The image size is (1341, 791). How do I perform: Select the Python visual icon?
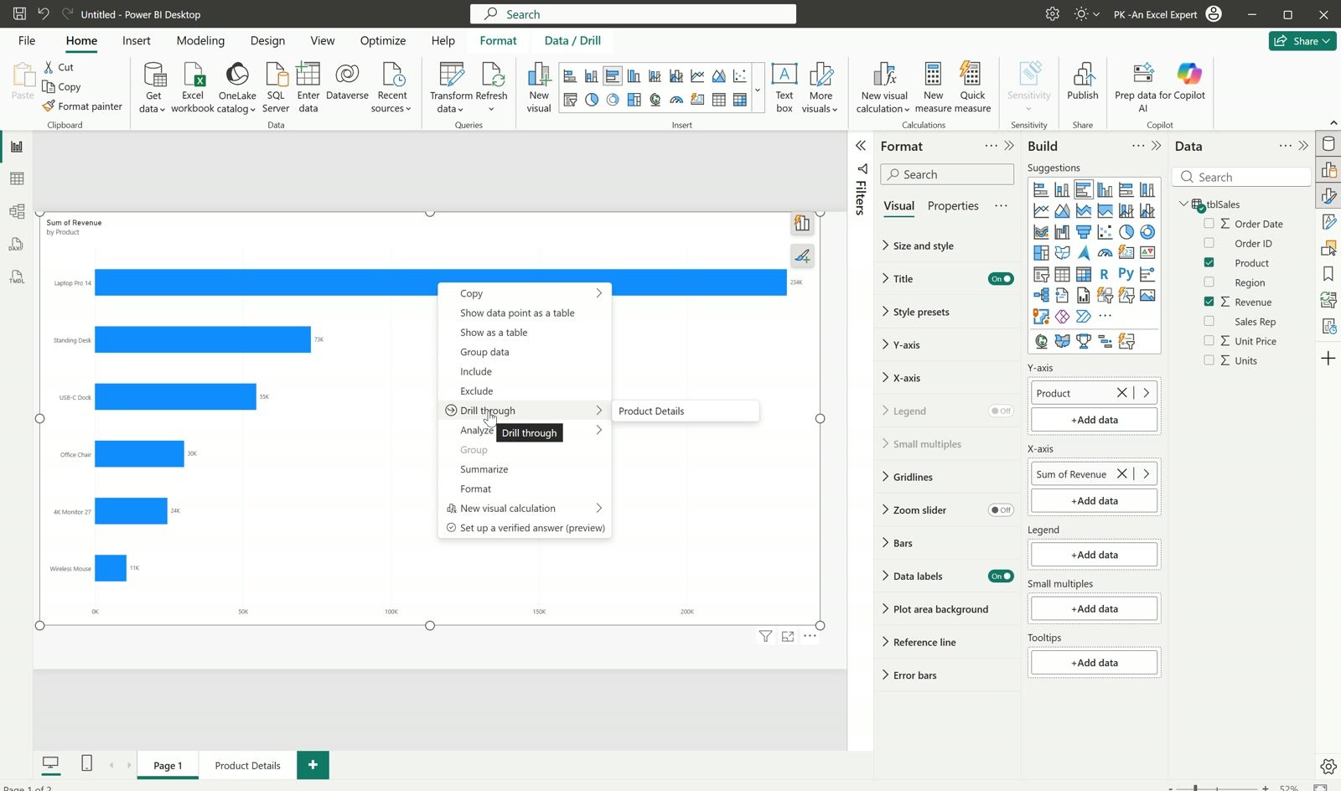pyautogui.click(x=1126, y=274)
